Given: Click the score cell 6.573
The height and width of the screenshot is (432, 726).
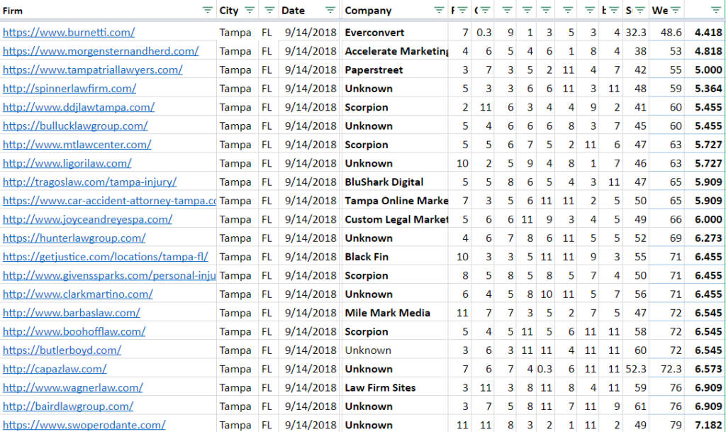Looking at the screenshot, I should [x=704, y=369].
